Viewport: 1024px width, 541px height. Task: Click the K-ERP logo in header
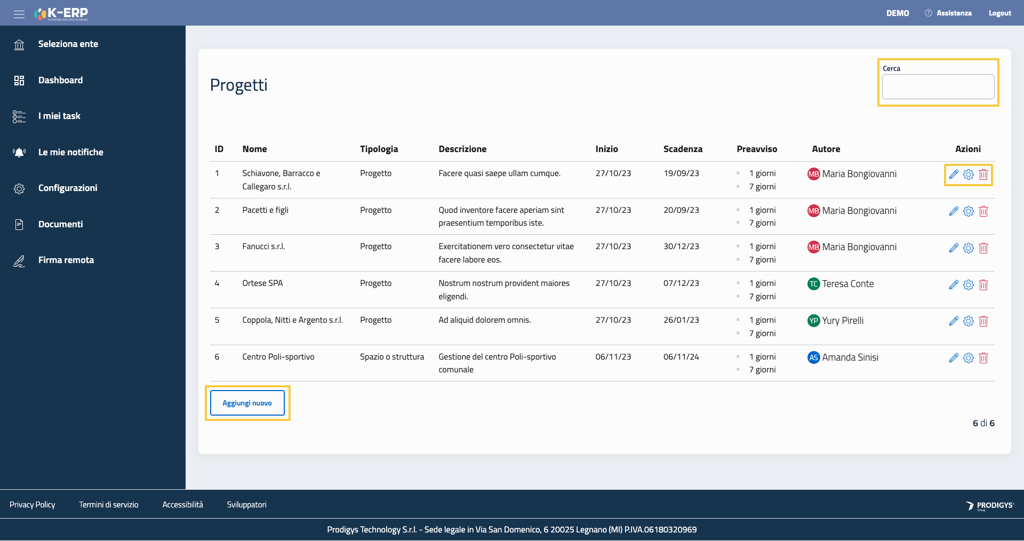pos(61,14)
